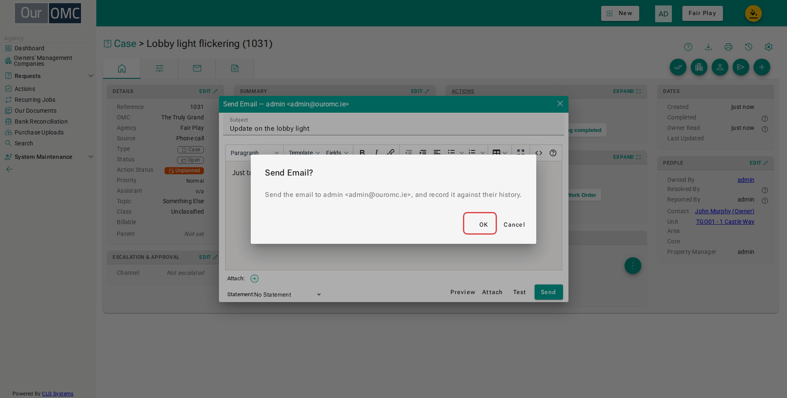Insert a link using the editor toolbar

tap(391, 153)
